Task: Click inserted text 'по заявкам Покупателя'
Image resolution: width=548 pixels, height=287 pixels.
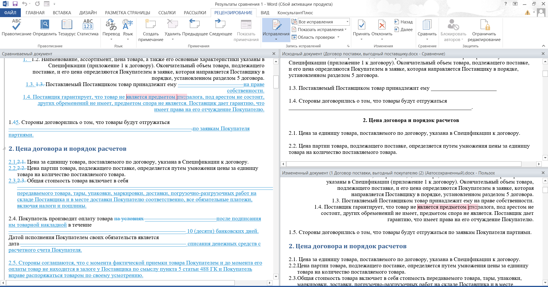Action: [x=221, y=129]
